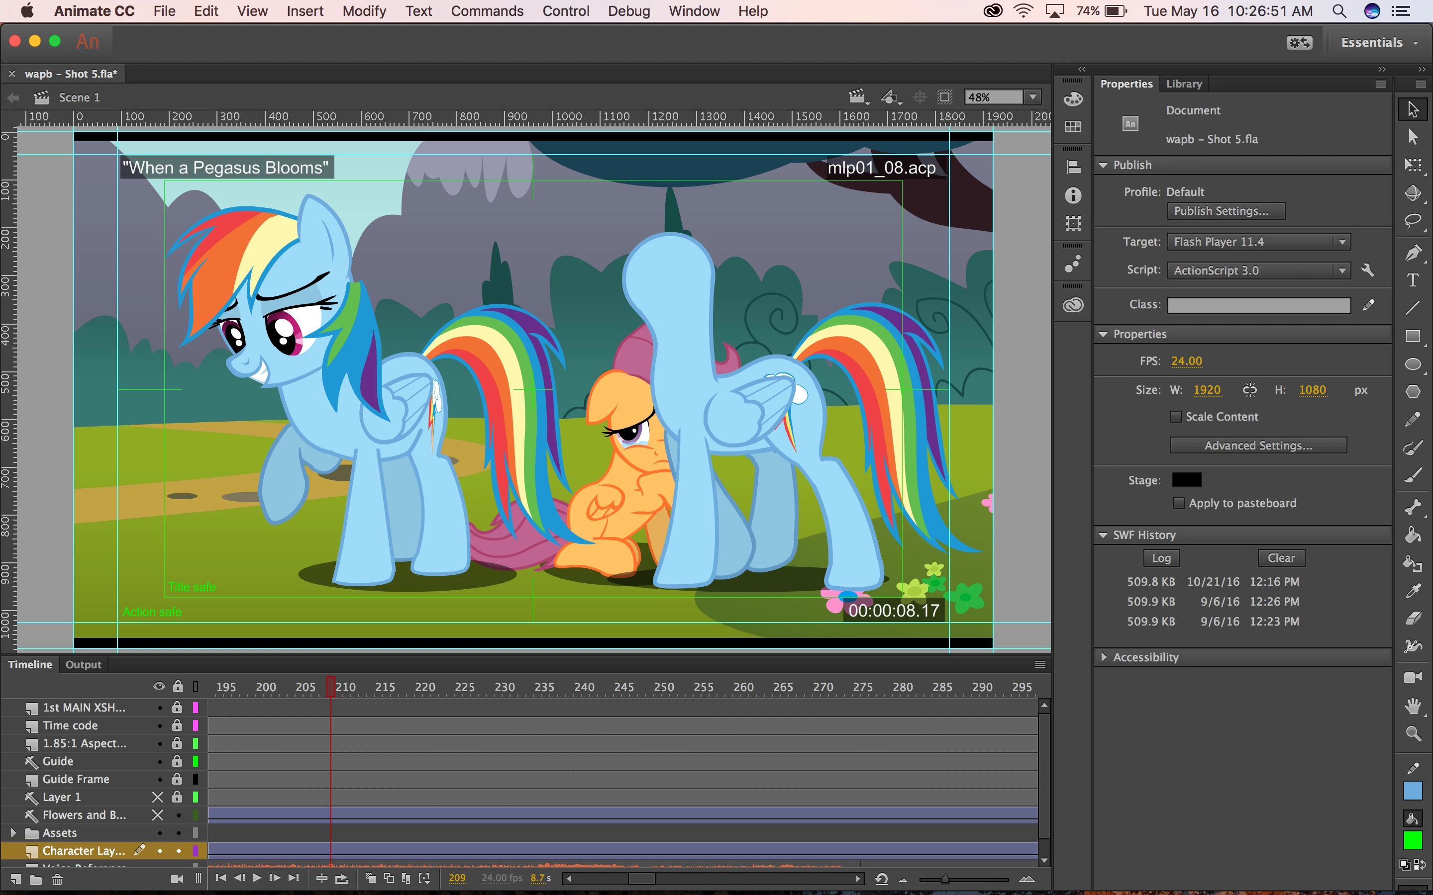Expand the Accessibility section
This screenshot has width=1433, height=895.
(1104, 657)
